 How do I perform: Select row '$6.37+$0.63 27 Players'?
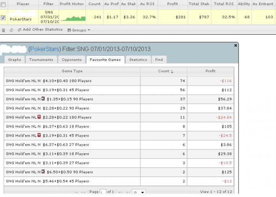(119, 145)
